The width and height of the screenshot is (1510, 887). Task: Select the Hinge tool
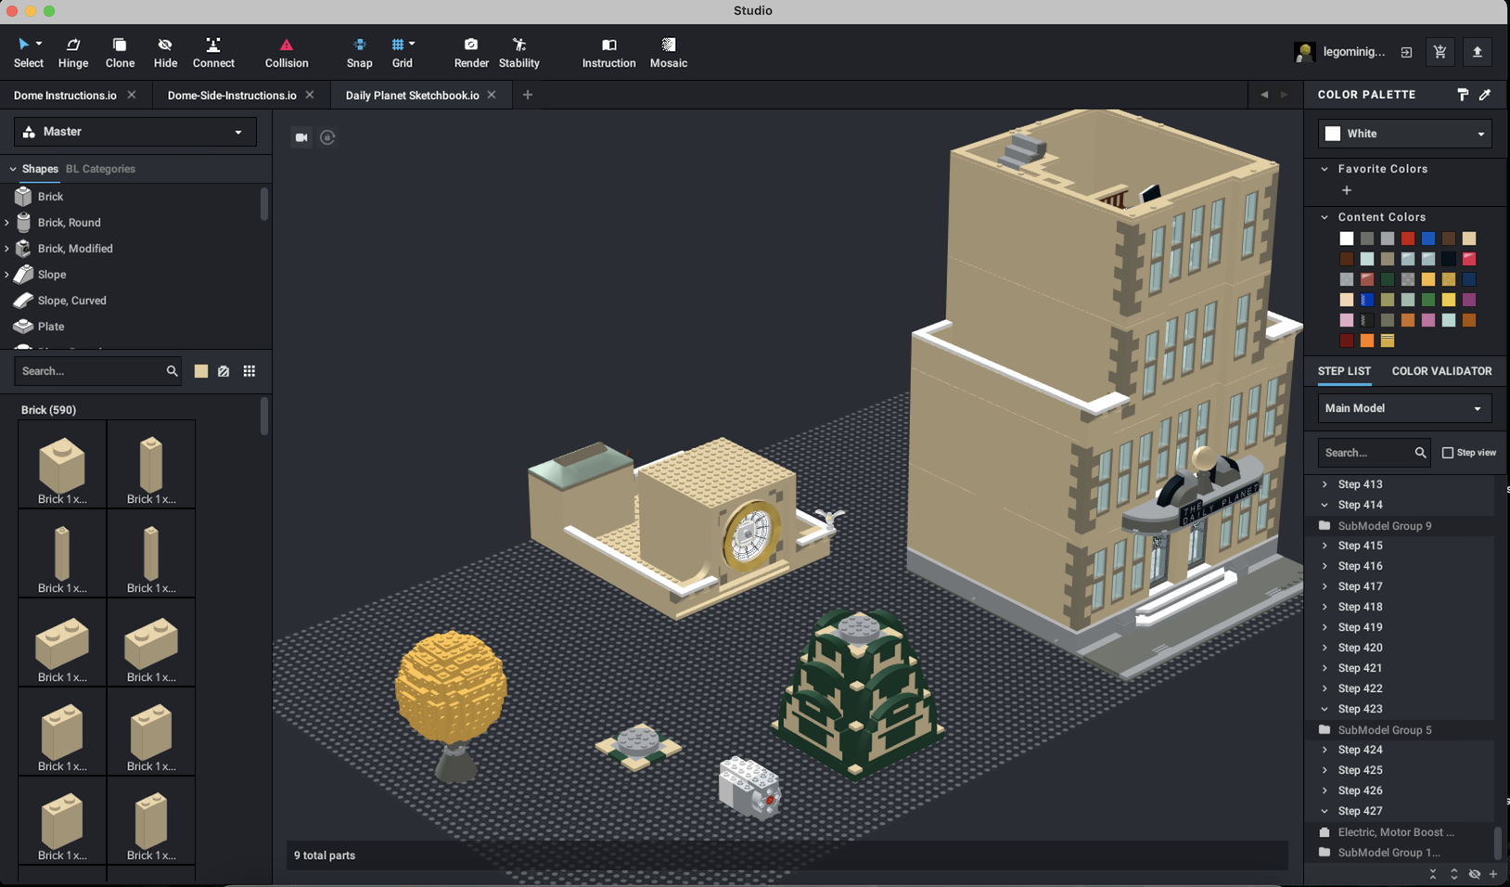click(73, 53)
